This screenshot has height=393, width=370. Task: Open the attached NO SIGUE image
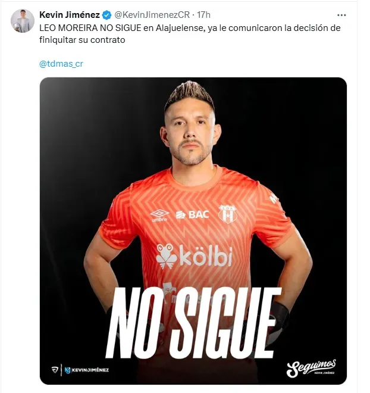click(x=193, y=231)
